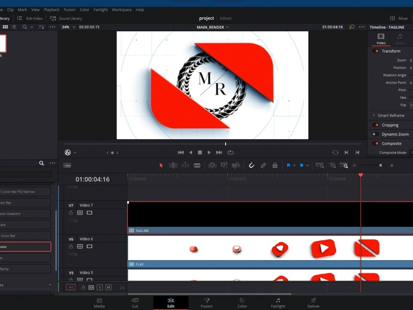Toggle the Transform enable switch
This screenshot has height=310, width=413.
point(375,51)
